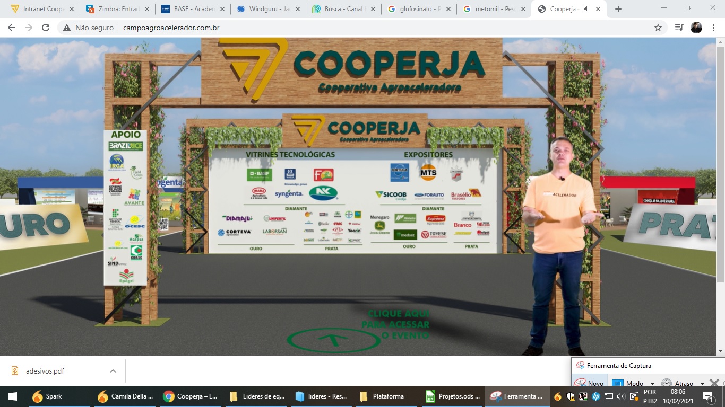Open the Windows notification center

tap(707, 396)
